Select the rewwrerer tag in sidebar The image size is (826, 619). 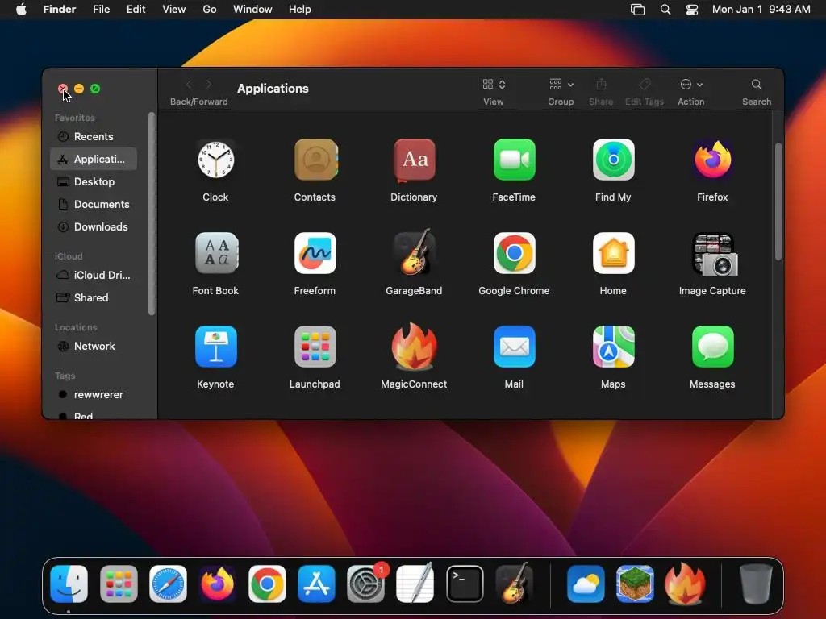coord(94,394)
